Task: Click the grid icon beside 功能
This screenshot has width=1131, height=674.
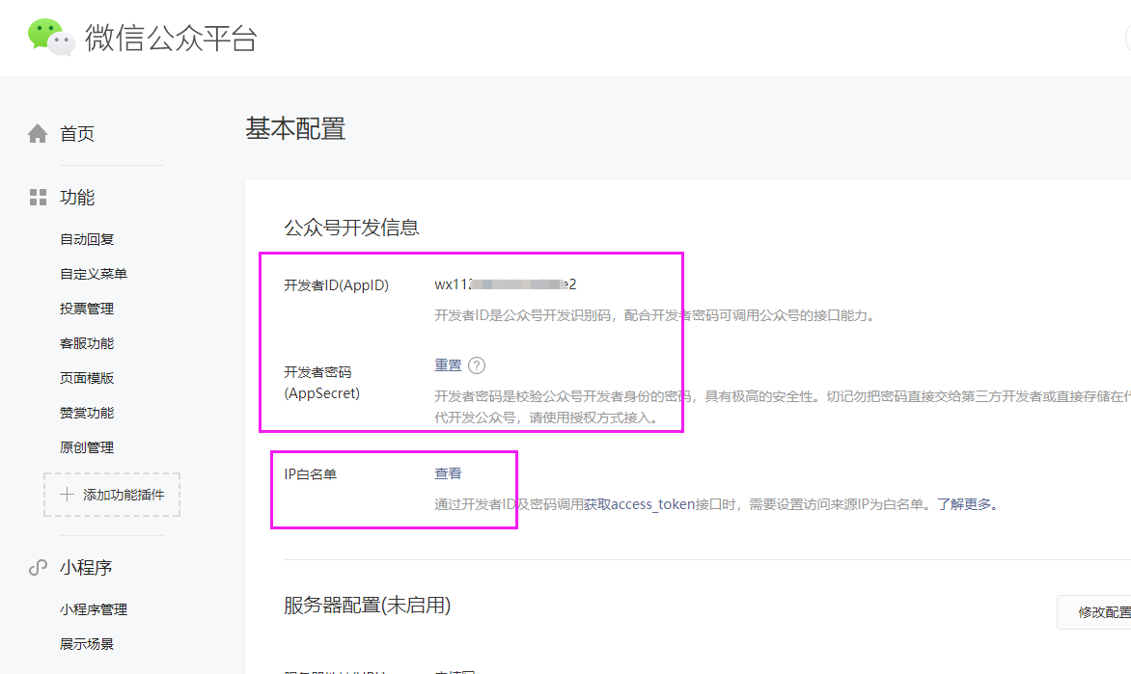Action: (38, 197)
